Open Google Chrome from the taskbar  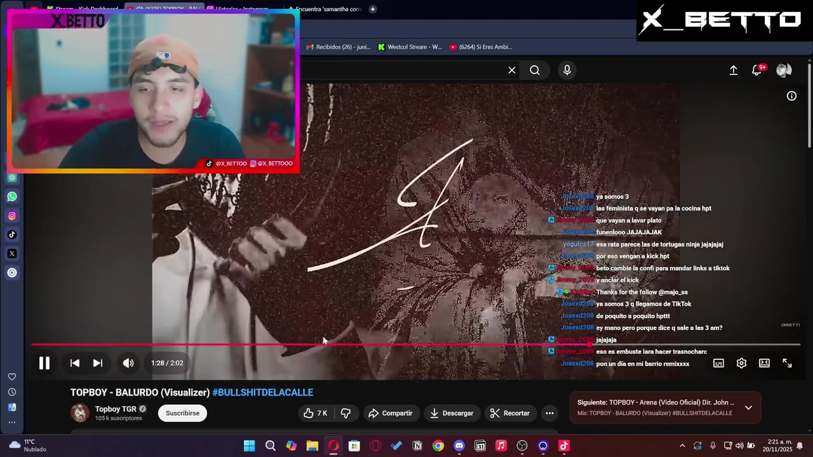[438, 446]
